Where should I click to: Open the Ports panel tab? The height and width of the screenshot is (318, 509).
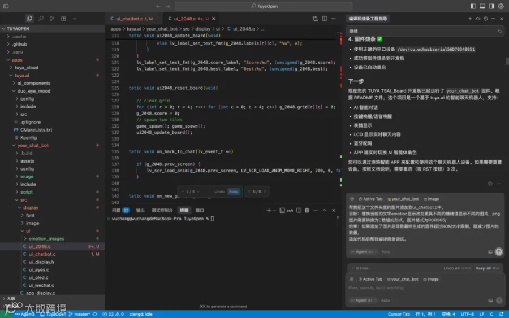[200, 210]
